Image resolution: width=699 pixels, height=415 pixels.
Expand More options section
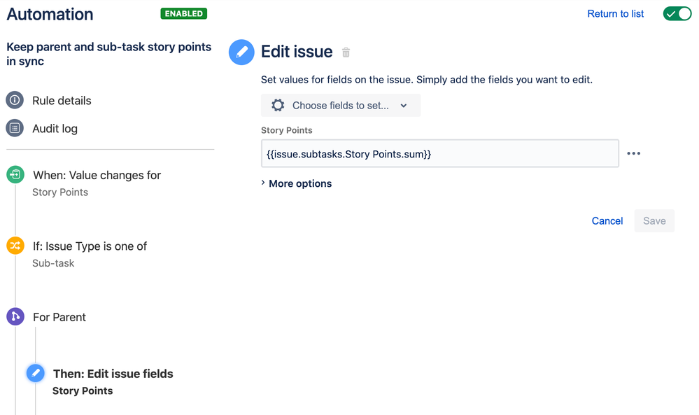(297, 183)
